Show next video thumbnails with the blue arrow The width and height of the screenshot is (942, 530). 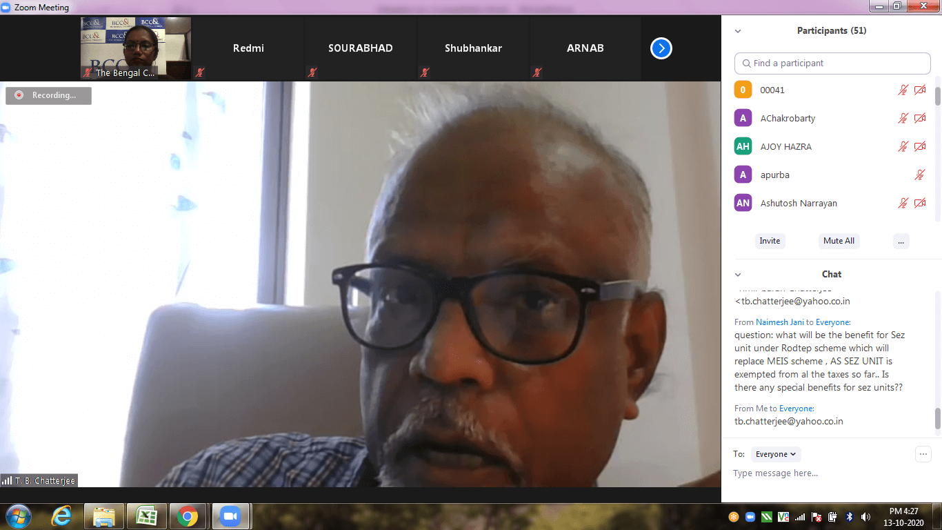click(x=661, y=48)
